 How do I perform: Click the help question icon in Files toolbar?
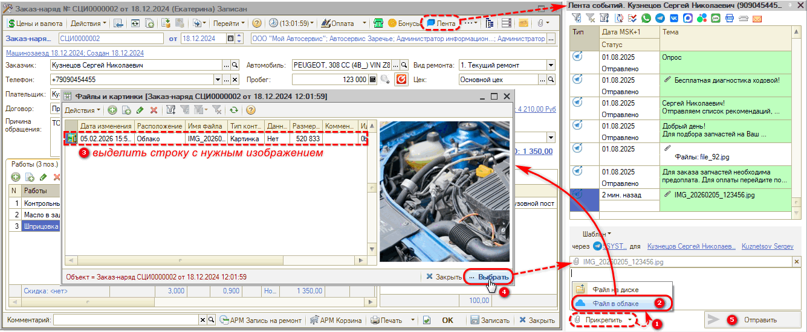click(250, 110)
